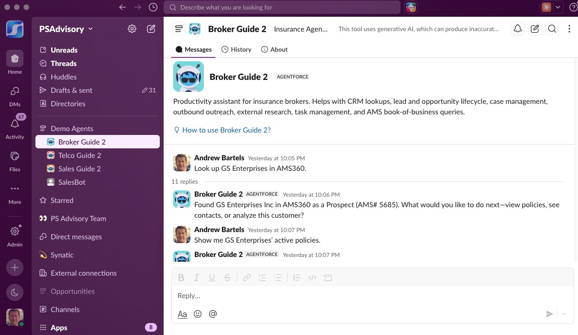Start new chat with edit icon in header
Screen dimensions: 578x335
pos(535,29)
